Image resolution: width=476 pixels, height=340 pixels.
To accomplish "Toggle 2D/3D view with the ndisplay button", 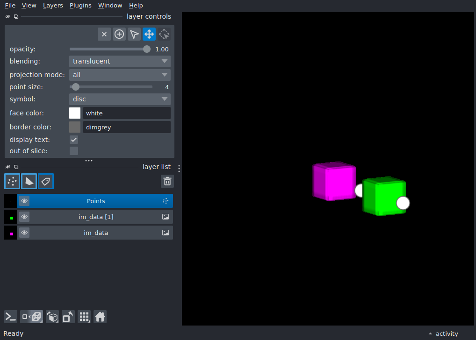I will pyautogui.click(x=32, y=317).
